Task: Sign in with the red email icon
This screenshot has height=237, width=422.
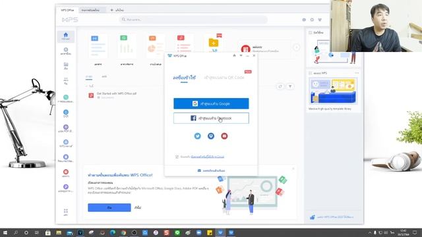Action: tap(224, 136)
